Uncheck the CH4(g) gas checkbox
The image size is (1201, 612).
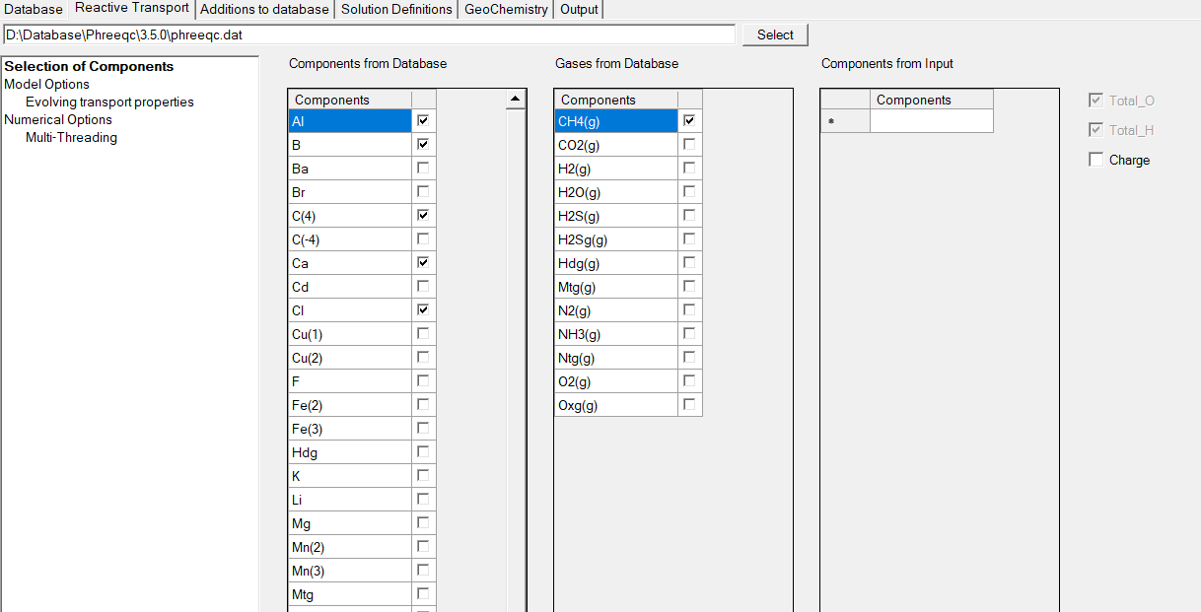pyautogui.click(x=689, y=120)
